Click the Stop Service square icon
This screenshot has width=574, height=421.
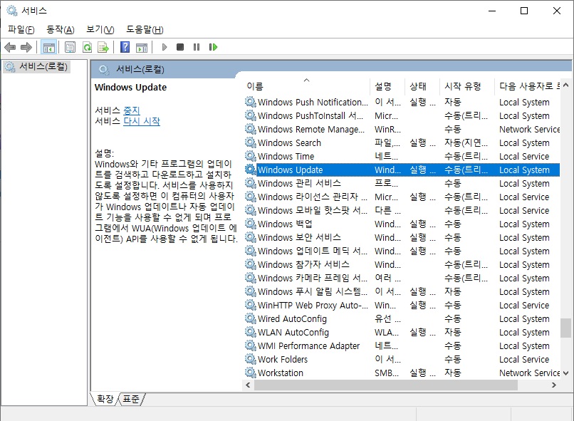180,47
